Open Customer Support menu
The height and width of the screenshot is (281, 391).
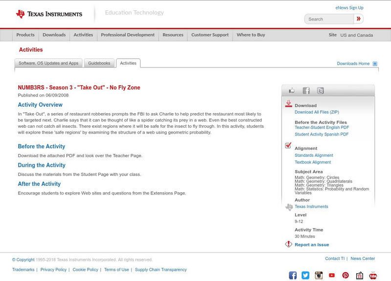click(x=210, y=35)
